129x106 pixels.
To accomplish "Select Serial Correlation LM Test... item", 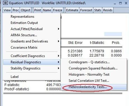I will [x=94, y=81].
